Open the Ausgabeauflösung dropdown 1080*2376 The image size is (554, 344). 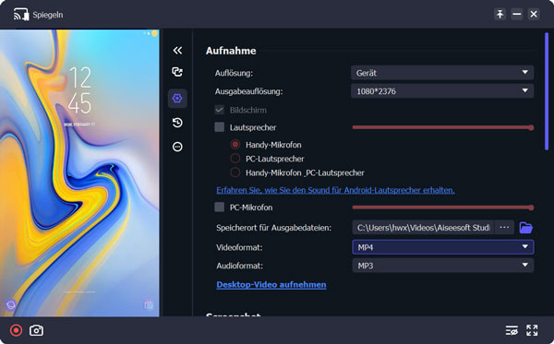tap(442, 91)
